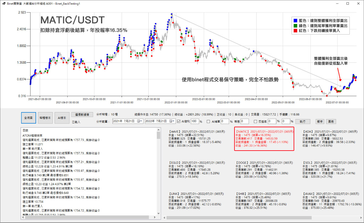
Task: Click the log panel's scroll down arrow
Action: pyautogui.click(x=158, y=213)
